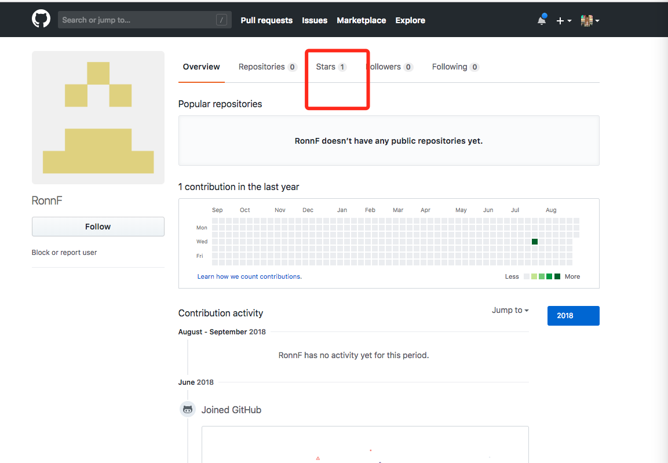Open the Following tab
The height and width of the screenshot is (463, 668).
tap(455, 67)
